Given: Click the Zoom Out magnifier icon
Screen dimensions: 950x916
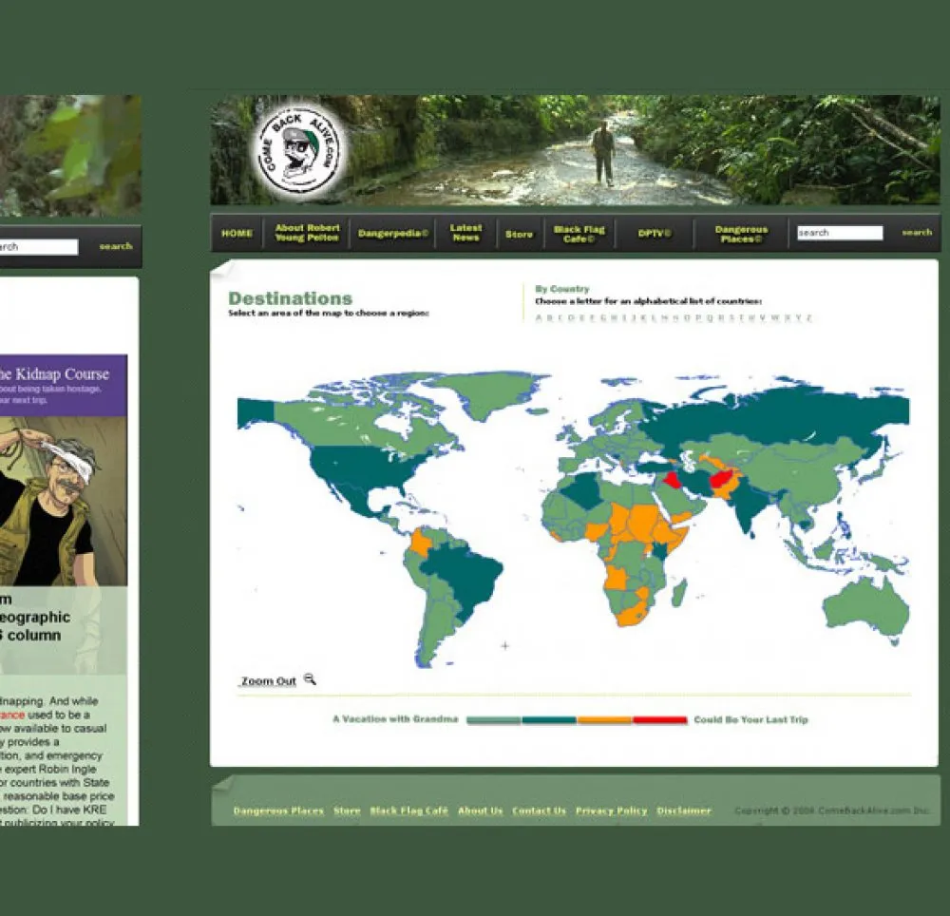Looking at the screenshot, I should tap(310, 679).
